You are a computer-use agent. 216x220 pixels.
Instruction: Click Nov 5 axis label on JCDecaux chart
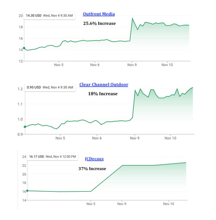[x=91, y=204]
